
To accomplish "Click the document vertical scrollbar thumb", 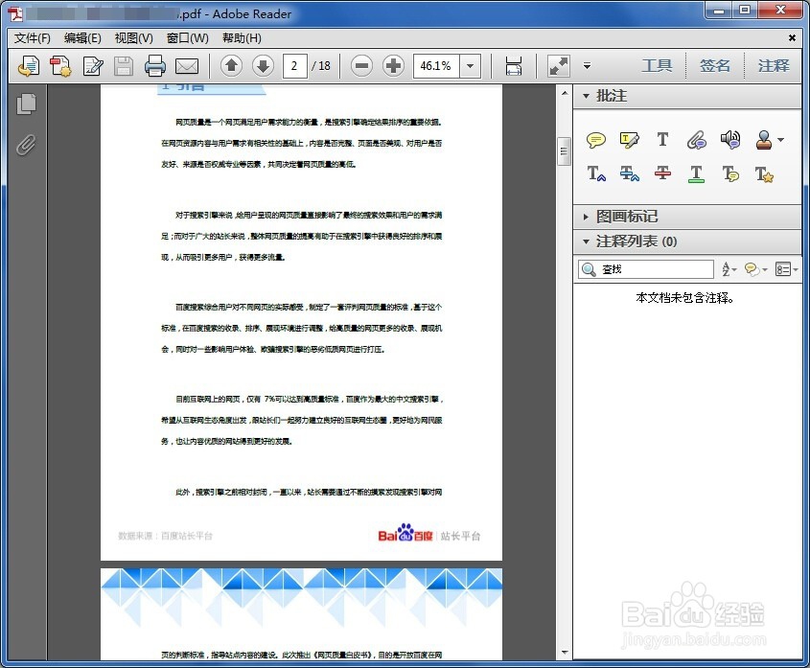I will (564, 151).
